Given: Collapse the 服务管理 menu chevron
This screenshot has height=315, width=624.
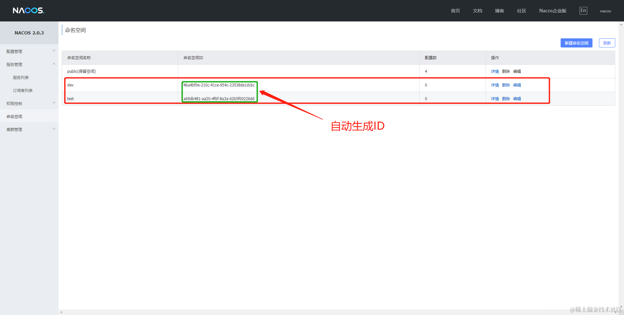Looking at the screenshot, I should (x=54, y=64).
